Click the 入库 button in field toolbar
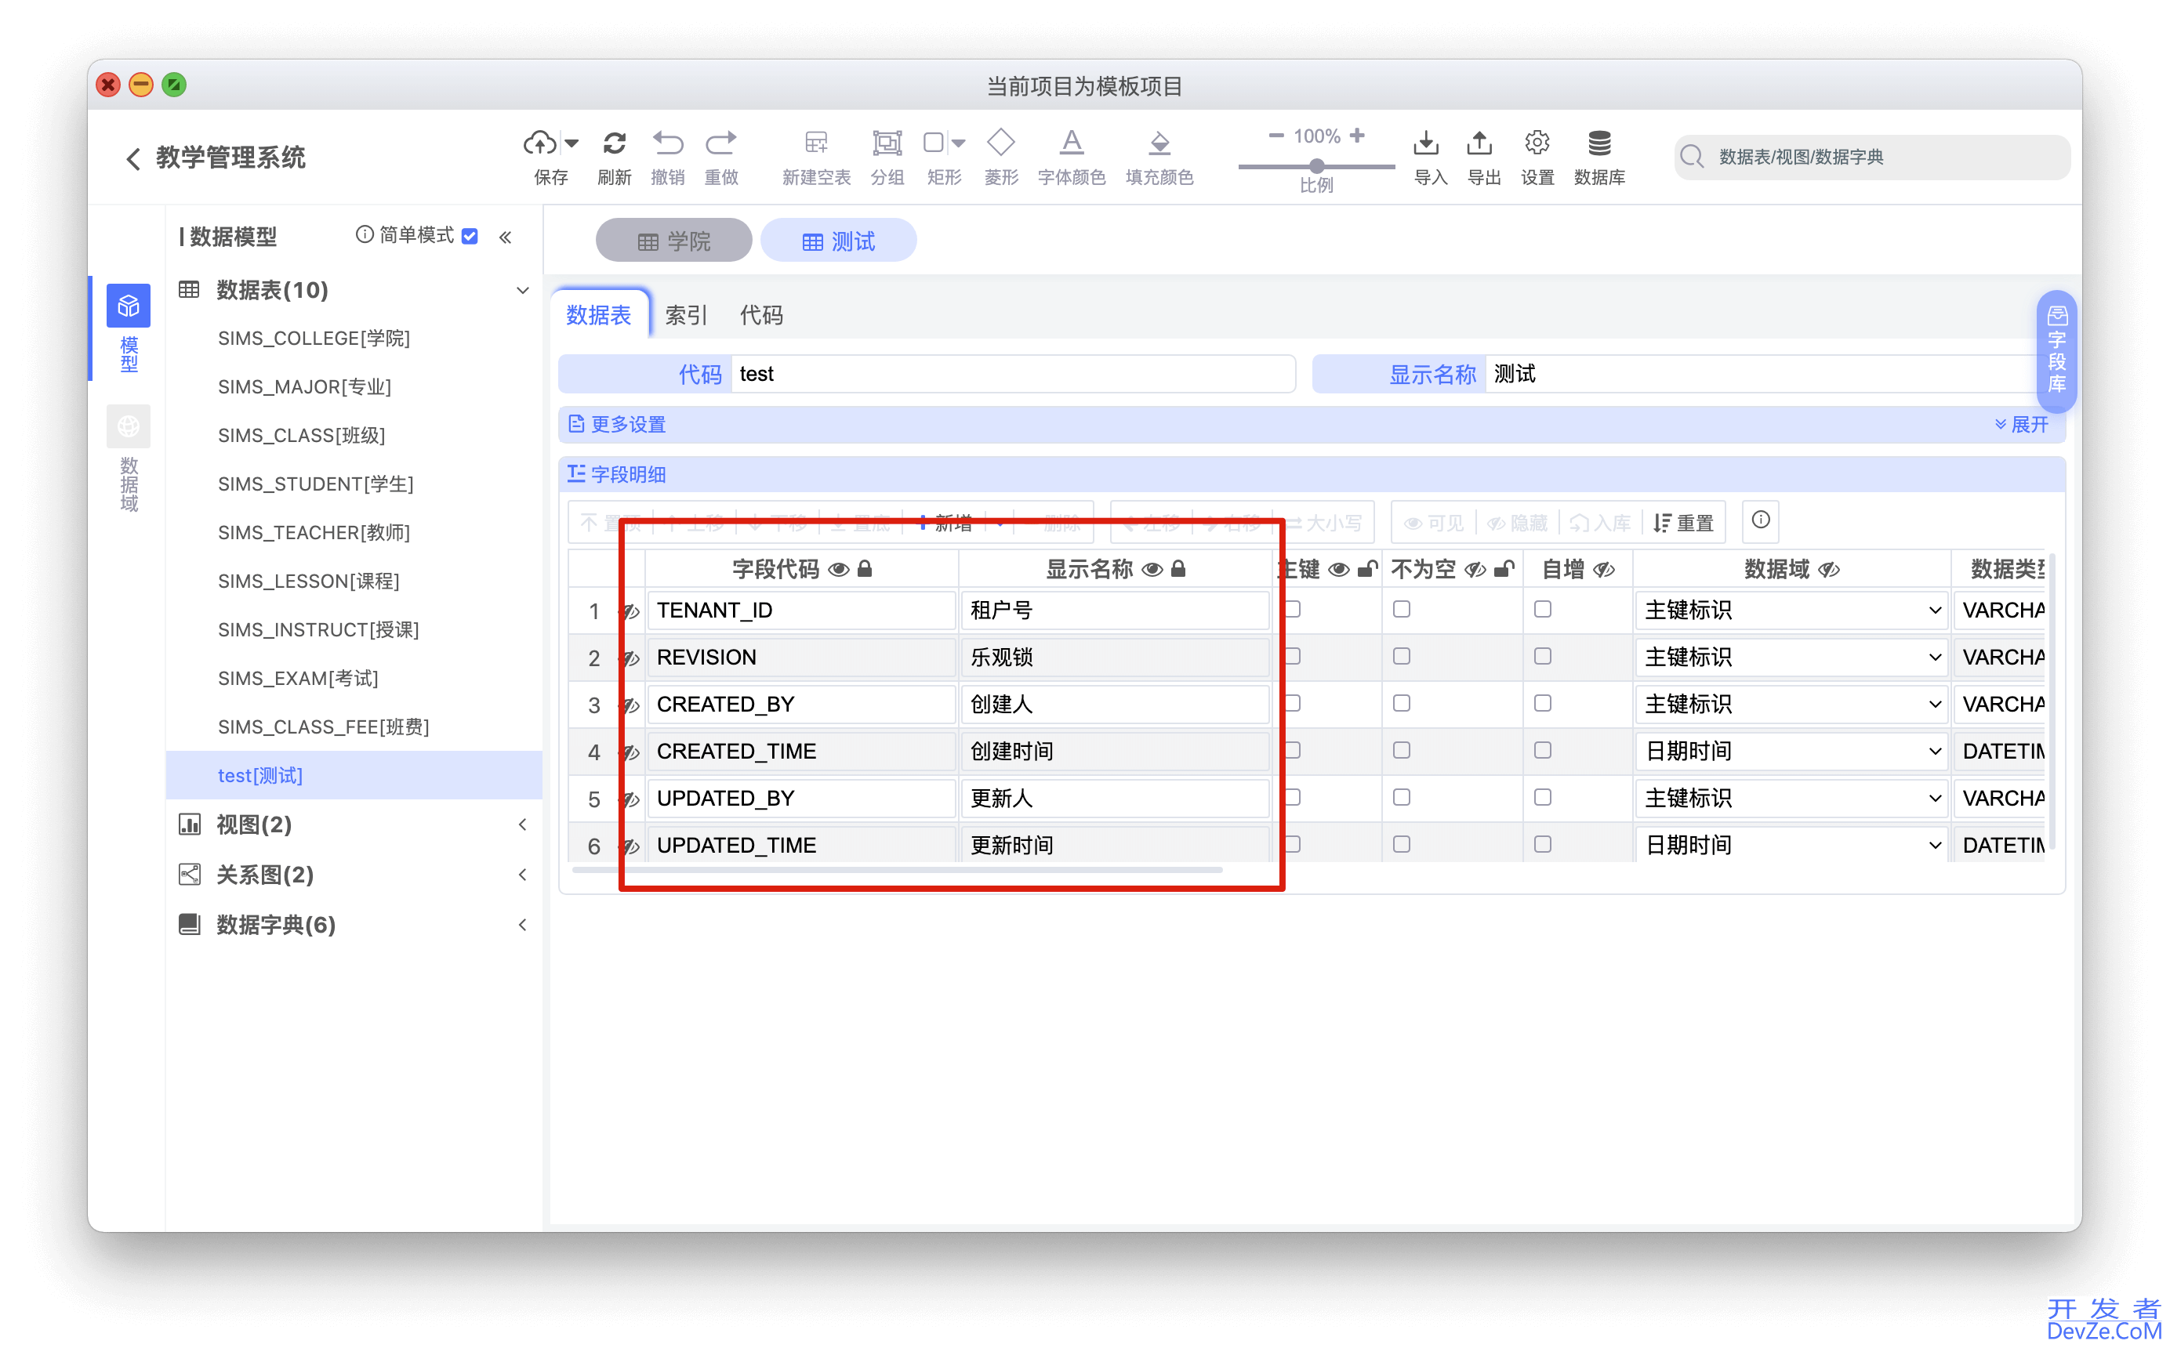 click(1600, 524)
